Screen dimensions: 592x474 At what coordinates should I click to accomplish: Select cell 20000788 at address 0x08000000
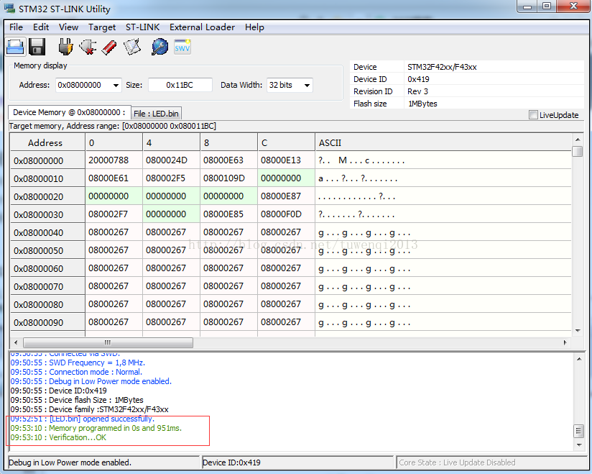114,160
